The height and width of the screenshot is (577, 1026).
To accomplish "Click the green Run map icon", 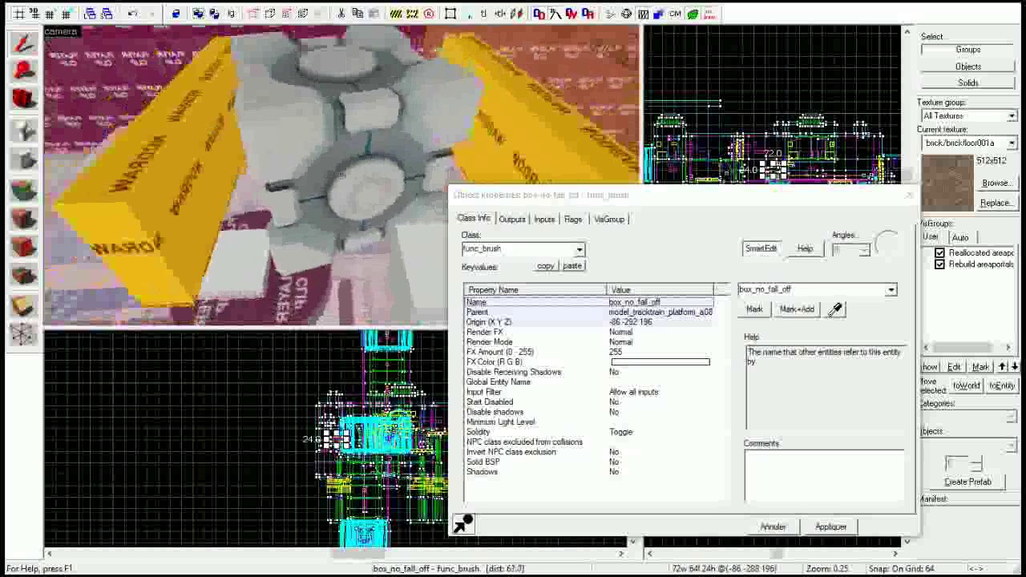I will [693, 14].
